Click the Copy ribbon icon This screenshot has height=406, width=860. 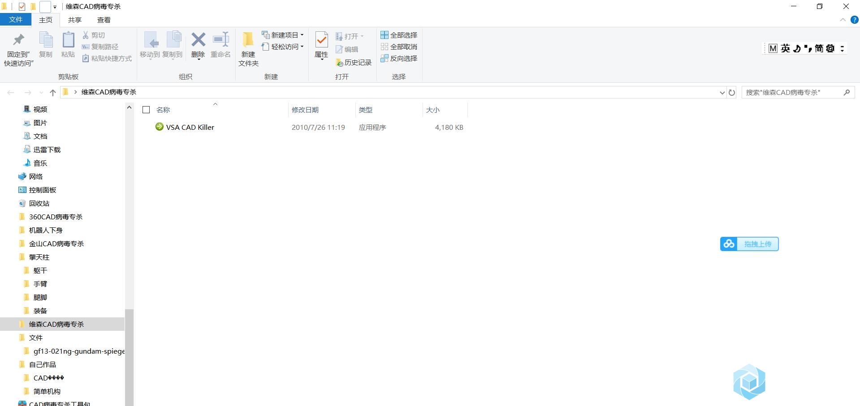[46, 45]
